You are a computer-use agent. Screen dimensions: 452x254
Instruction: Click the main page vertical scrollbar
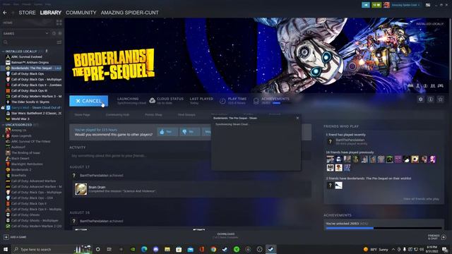(x=450, y=49)
